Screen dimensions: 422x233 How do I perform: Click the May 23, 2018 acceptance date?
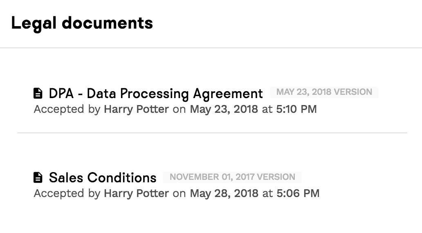(224, 109)
